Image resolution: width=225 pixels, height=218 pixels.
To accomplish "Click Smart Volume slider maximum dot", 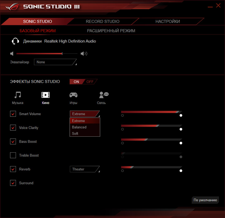I will pyautogui.click(x=181, y=115).
